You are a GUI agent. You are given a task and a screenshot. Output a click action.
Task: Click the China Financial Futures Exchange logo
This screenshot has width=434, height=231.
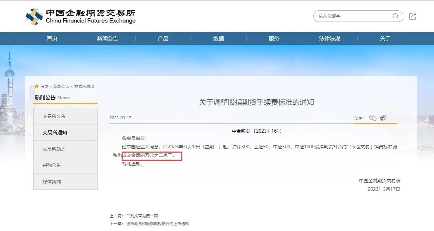click(x=81, y=16)
